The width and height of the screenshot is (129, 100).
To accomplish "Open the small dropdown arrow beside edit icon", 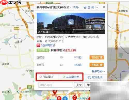I will [97, 7].
